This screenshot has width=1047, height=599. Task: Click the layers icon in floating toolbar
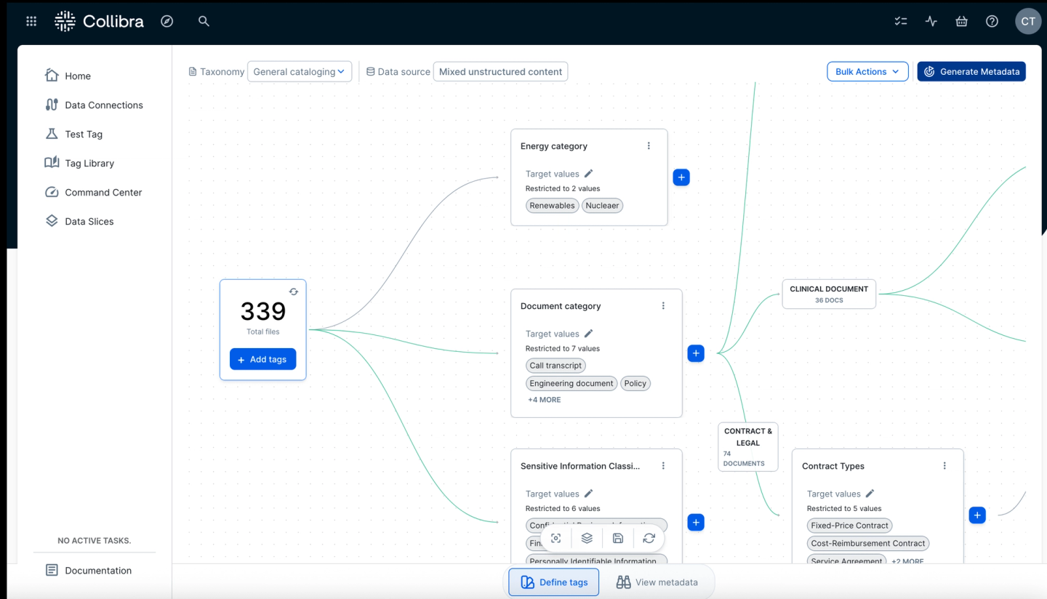587,538
